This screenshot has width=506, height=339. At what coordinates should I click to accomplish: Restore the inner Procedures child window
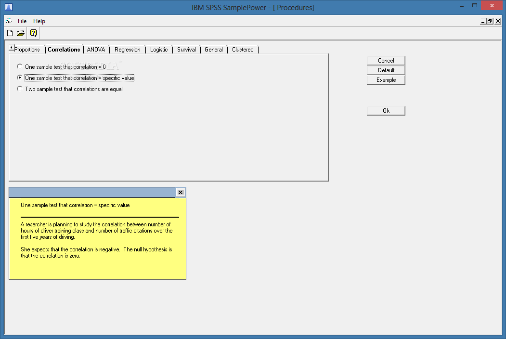pyautogui.click(x=490, y=21)
